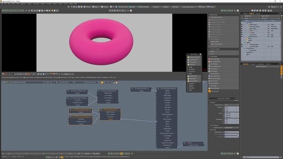283x159 pixels.
Task: Click Select Channels in the schematic toolbar
Action: [92, 83]
